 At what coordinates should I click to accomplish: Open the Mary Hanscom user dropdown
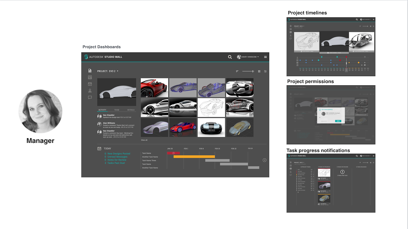pyautogui.click(x=248, y=57)
